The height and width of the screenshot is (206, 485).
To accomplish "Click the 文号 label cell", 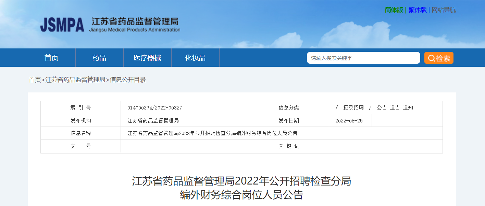I will tap(81, 146).
